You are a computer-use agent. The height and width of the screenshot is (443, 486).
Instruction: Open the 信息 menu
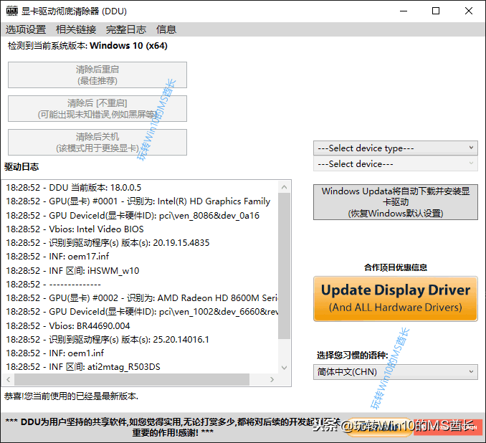click(x=166, y=29)
